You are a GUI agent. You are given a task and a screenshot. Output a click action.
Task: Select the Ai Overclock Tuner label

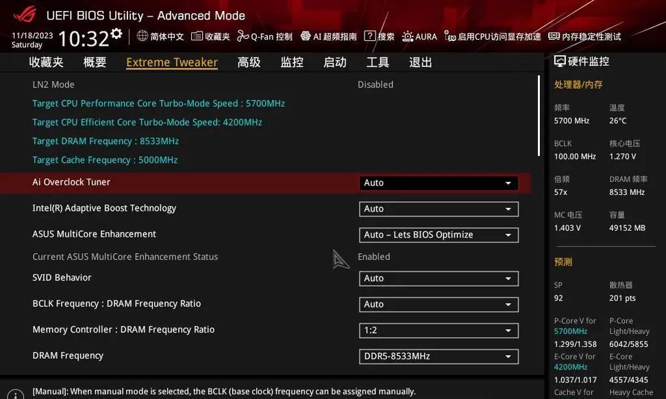pos(71,182)
